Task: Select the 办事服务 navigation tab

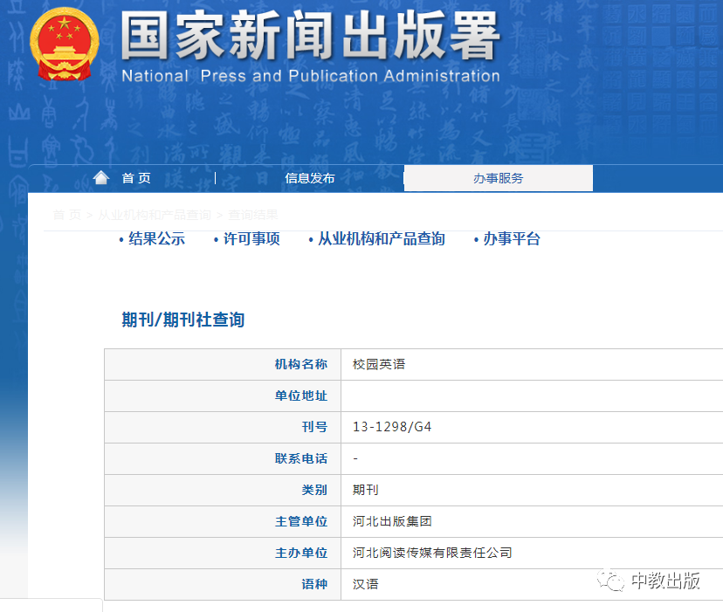Action: [498, 178]
